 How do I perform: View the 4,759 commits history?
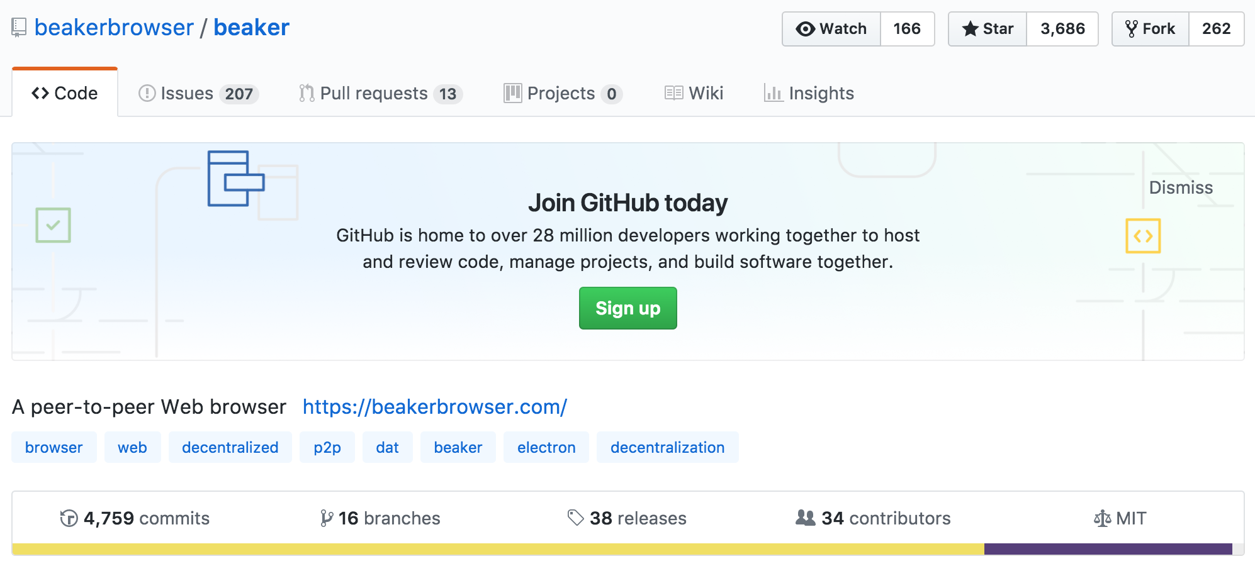pos(135,518)
